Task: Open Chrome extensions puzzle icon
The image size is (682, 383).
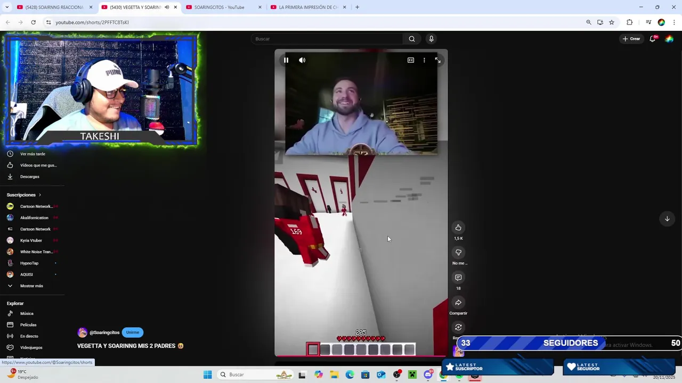Action: (630, 22)
